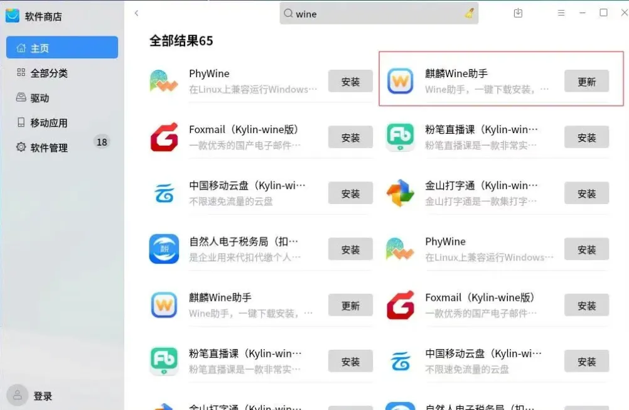Open the 主页 home page
Viewport: 629px width, 410px height.
tap(62, 47)
